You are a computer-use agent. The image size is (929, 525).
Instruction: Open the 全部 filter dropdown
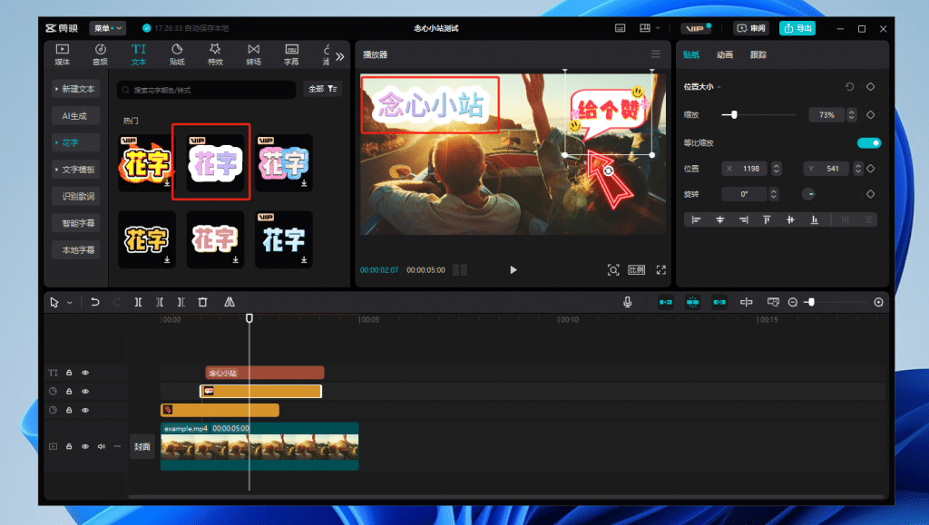322,89
